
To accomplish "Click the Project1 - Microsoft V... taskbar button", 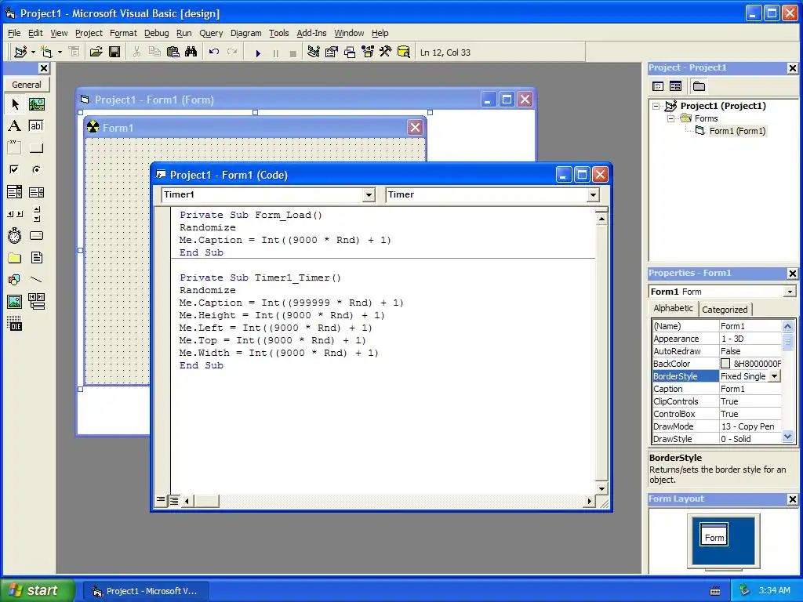I will point(145,591).
